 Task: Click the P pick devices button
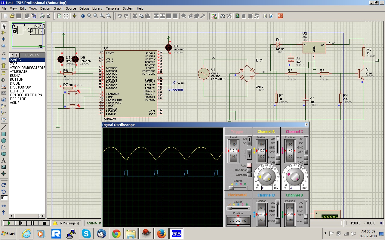(x=12, y=55)
